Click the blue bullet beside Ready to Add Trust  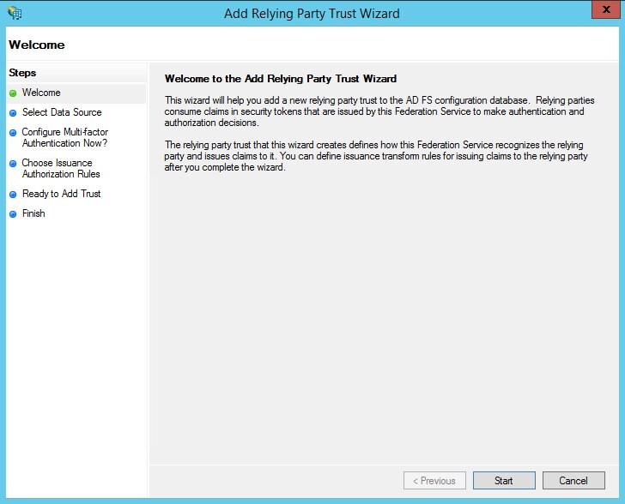(13, 195)
